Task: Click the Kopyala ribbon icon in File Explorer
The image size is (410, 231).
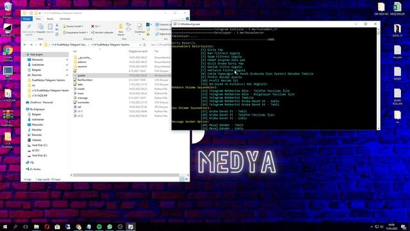Action: point(40,28)
